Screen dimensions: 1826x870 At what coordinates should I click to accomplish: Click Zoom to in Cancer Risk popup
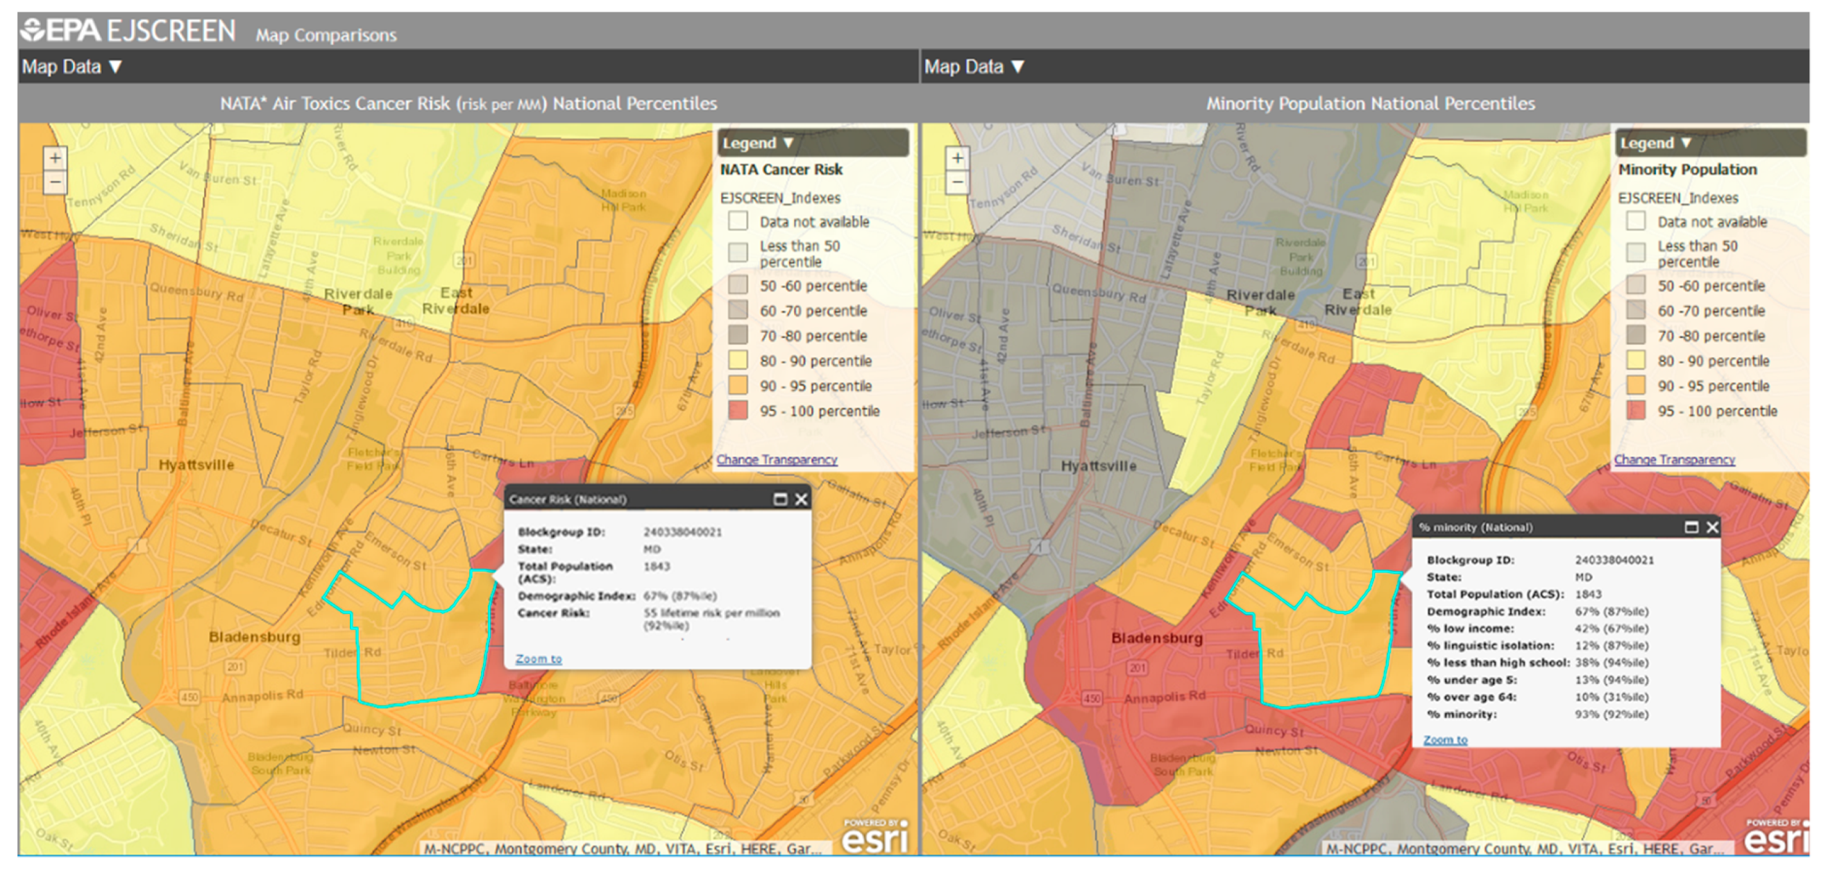(538, 659)
